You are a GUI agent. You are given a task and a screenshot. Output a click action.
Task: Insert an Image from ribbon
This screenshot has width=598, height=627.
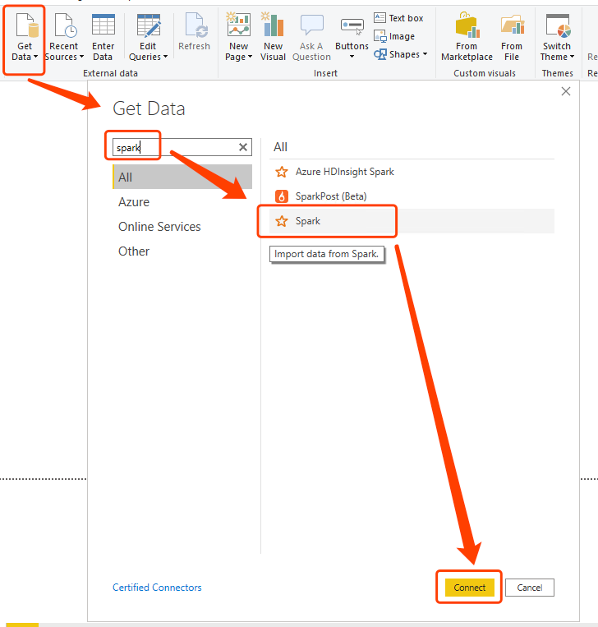tap(394, 36)
